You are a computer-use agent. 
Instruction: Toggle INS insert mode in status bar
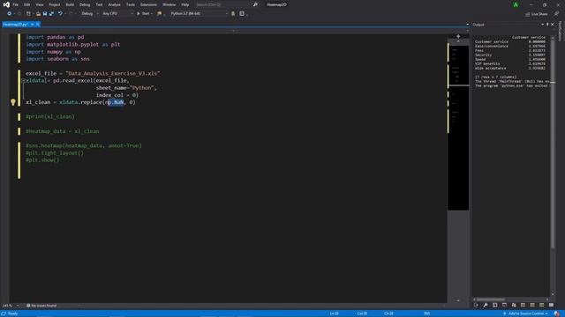click(427, 313)
